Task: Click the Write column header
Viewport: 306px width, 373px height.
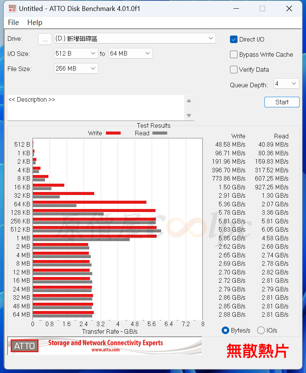Action: [x=238, y=136]
